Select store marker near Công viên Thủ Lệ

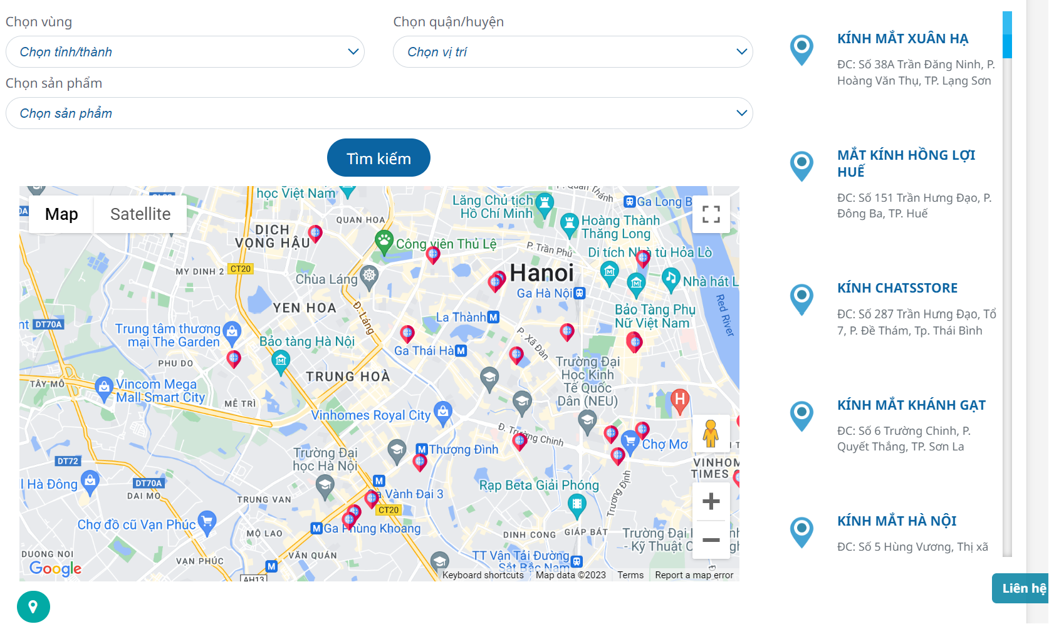pyautogui.click(x=433, y=255)
